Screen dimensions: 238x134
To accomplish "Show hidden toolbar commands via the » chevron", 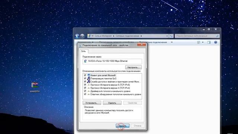I will point(172,42).
